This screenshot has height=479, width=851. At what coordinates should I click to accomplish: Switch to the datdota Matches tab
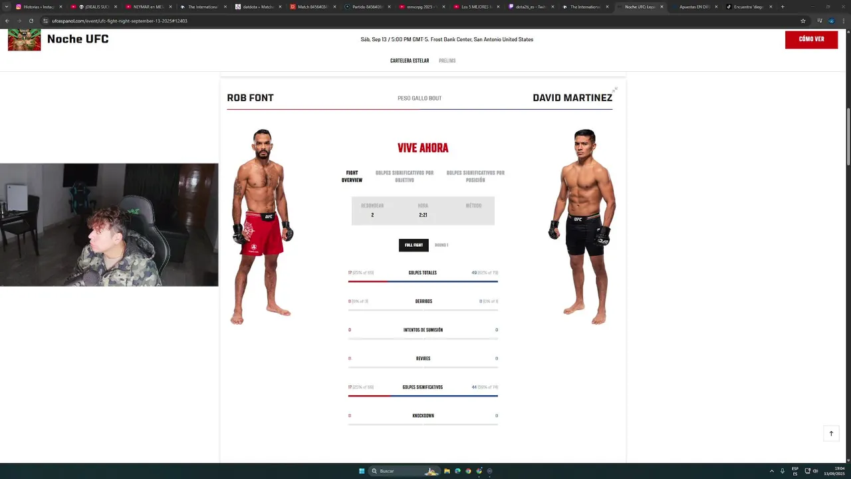pyautogui.click(x=258, y=7)
